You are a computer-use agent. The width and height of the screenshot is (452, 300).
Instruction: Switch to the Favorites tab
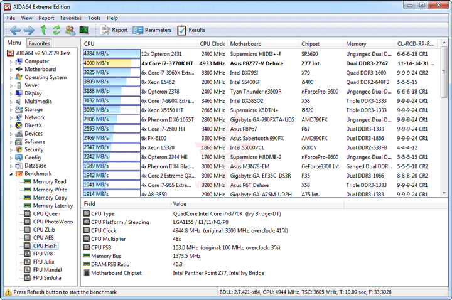(39, 43)
